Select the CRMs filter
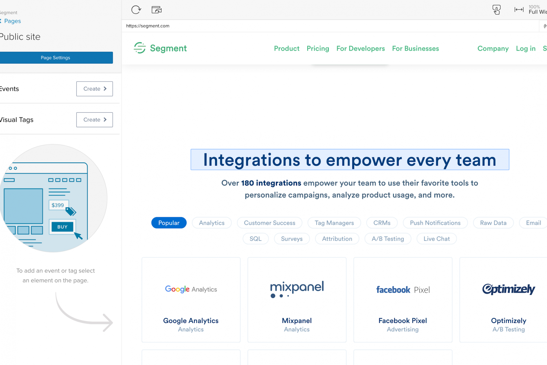 tap(382, 223)
